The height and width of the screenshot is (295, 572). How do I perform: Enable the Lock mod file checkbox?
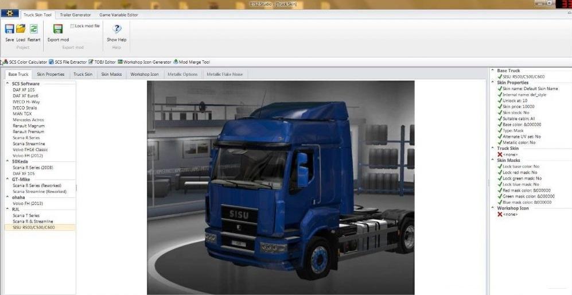coord(72,26)
